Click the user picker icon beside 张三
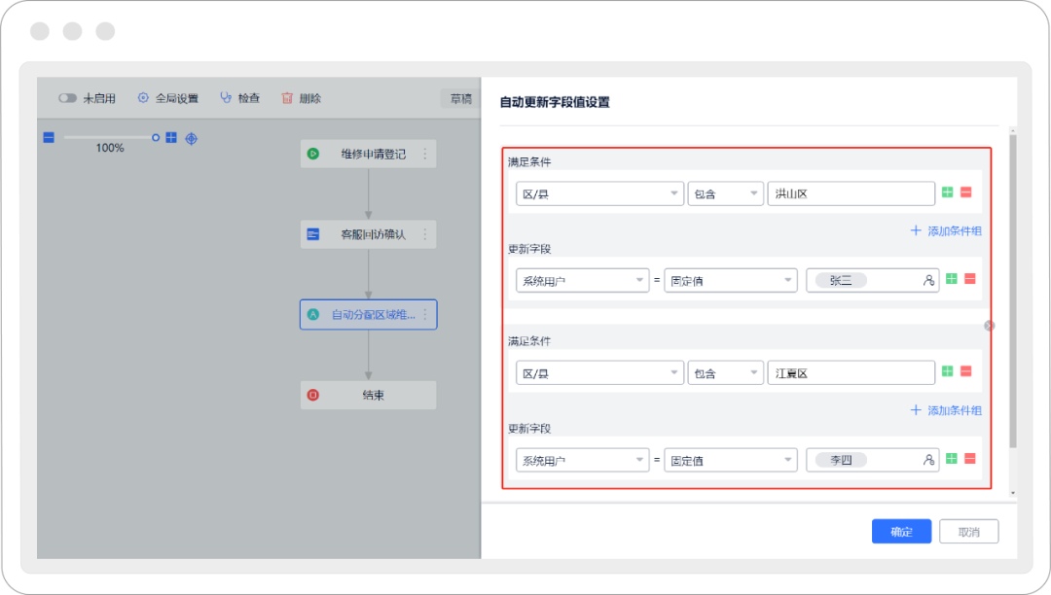Viewport: 1051px width, 595px height. point(928,280)
